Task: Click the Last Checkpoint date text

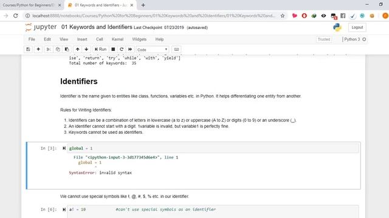Action: point(159,28)
